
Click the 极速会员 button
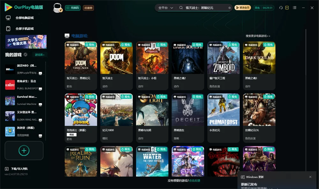(x=243, y=8)
